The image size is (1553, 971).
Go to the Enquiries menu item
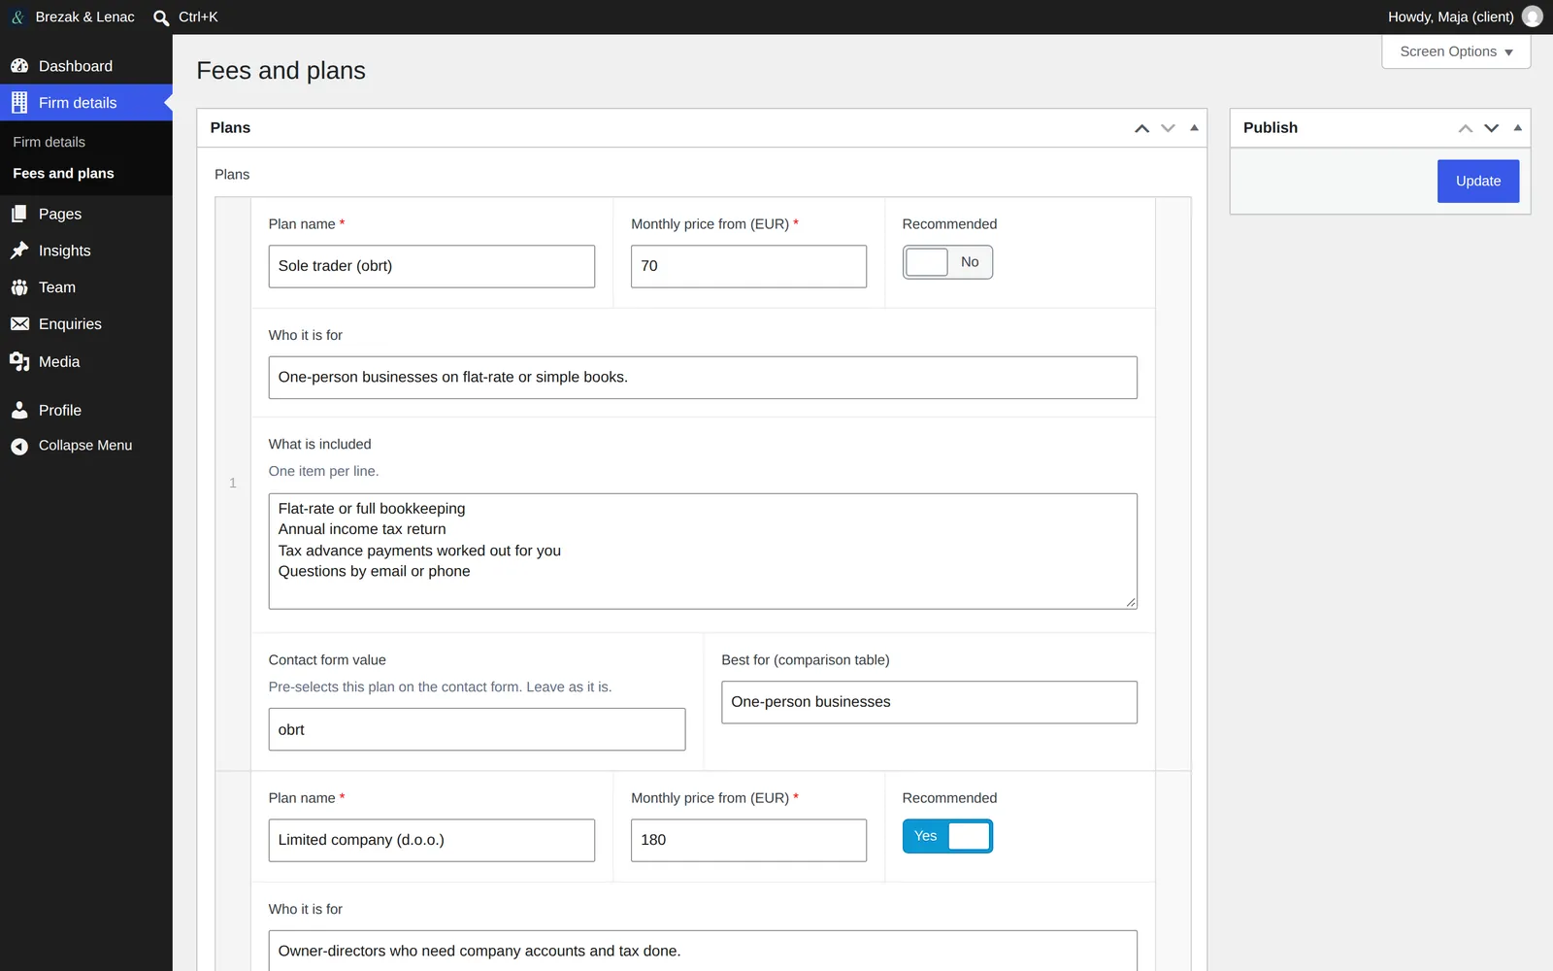tap(86, 324)
